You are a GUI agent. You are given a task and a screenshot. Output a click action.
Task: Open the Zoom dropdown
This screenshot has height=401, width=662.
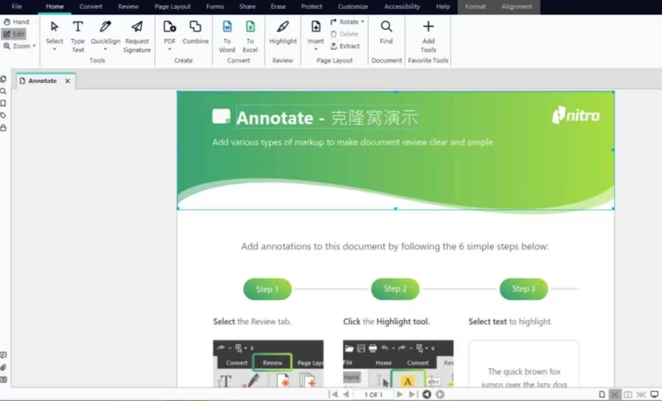click(x=20, y=46)
